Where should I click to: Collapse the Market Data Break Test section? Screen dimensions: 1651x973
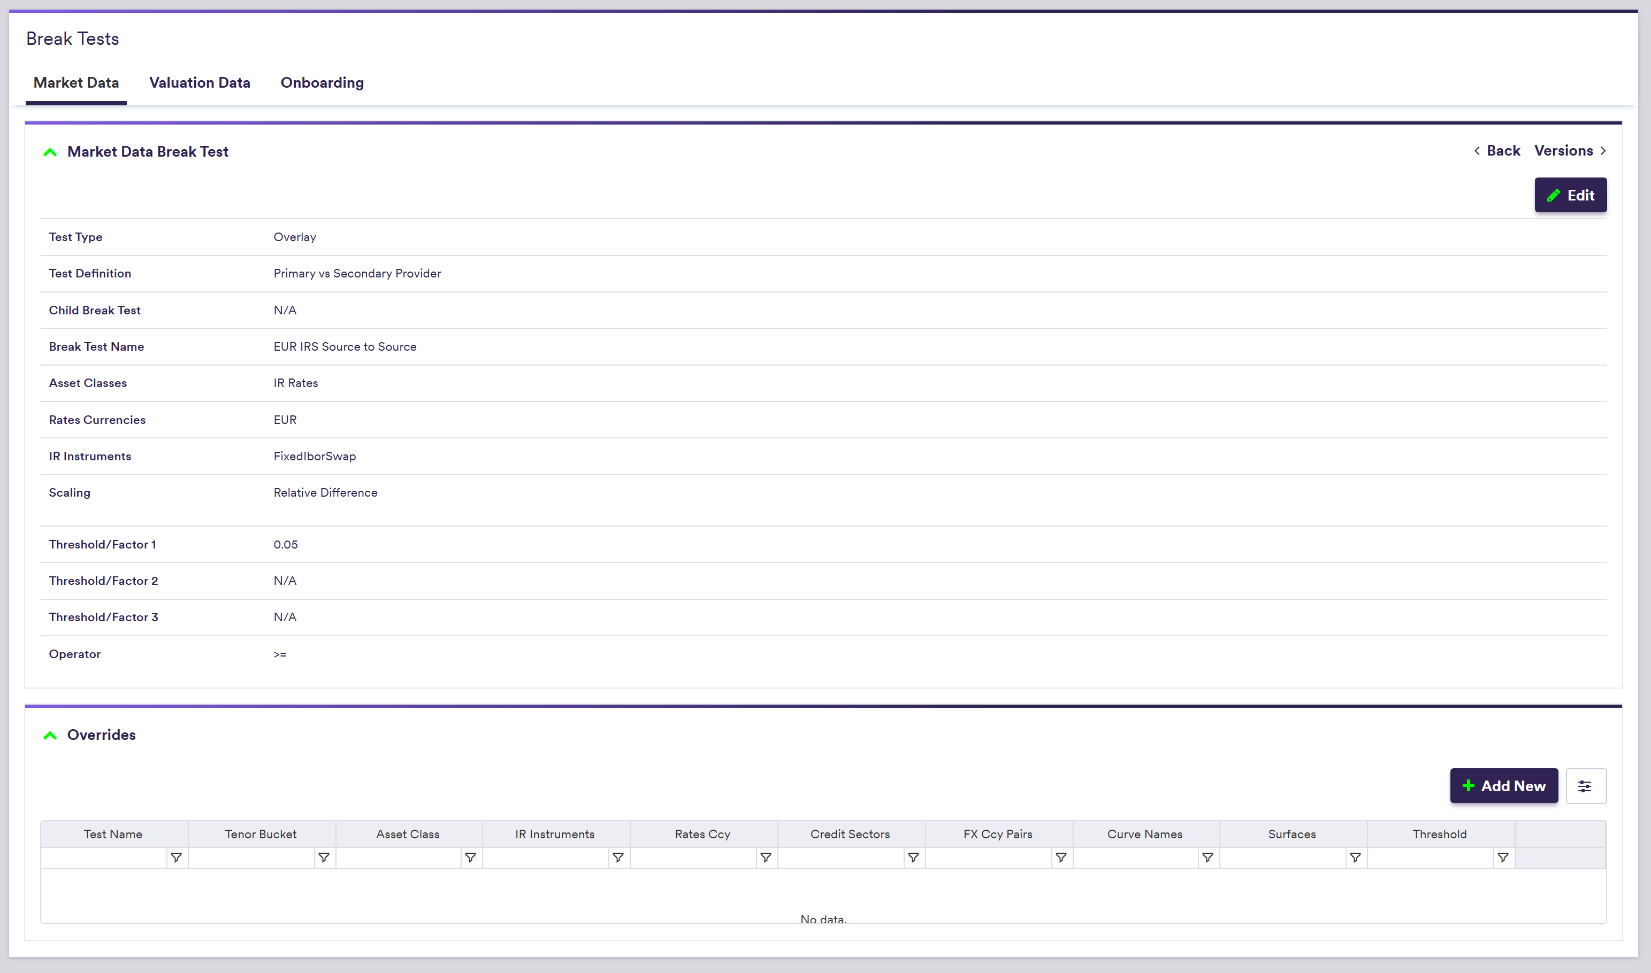pos(50,152)
